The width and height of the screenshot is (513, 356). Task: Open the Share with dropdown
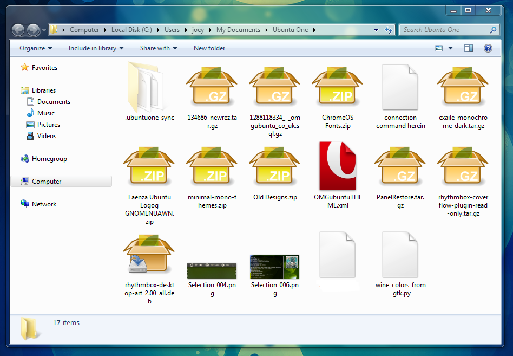[x=159, y=48]
